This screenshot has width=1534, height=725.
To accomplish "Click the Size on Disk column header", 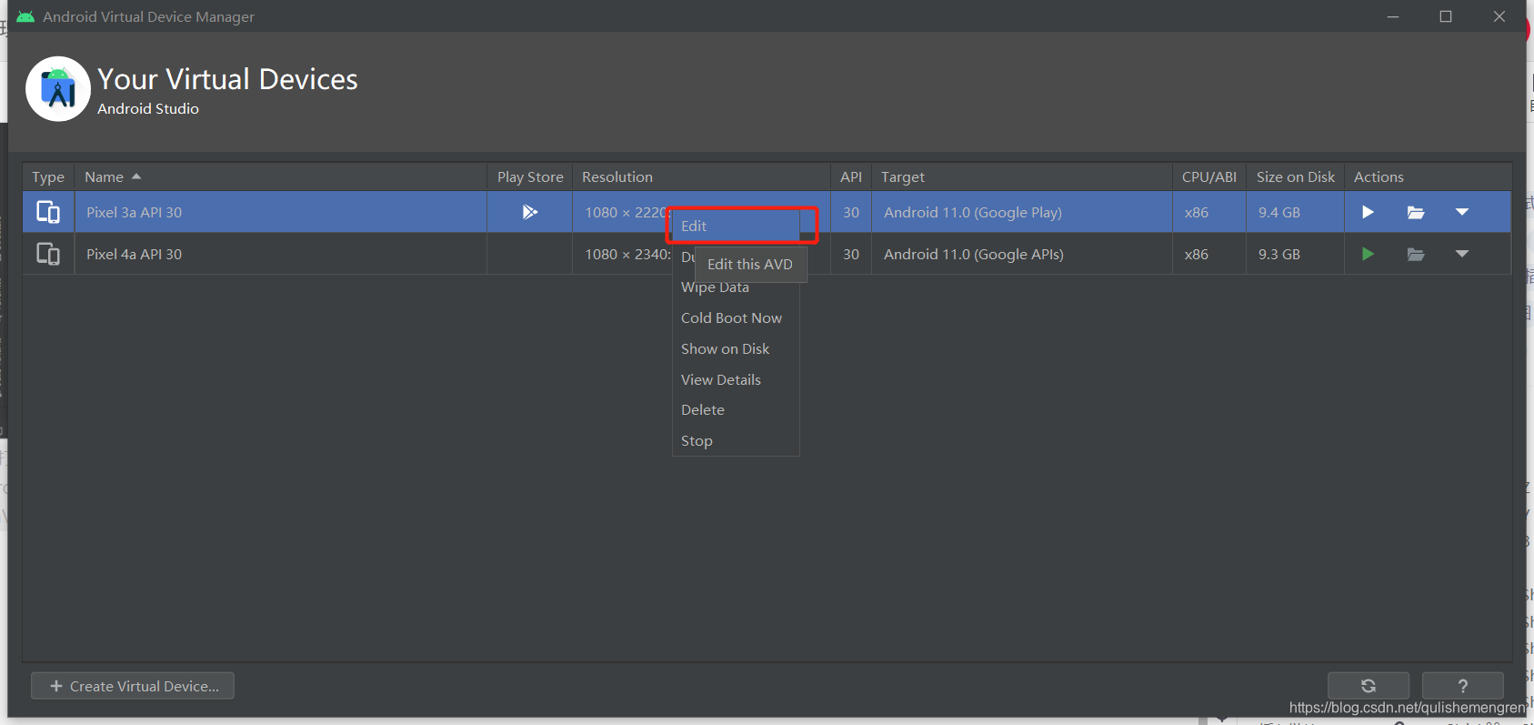I will click(x=1296, y=176).
